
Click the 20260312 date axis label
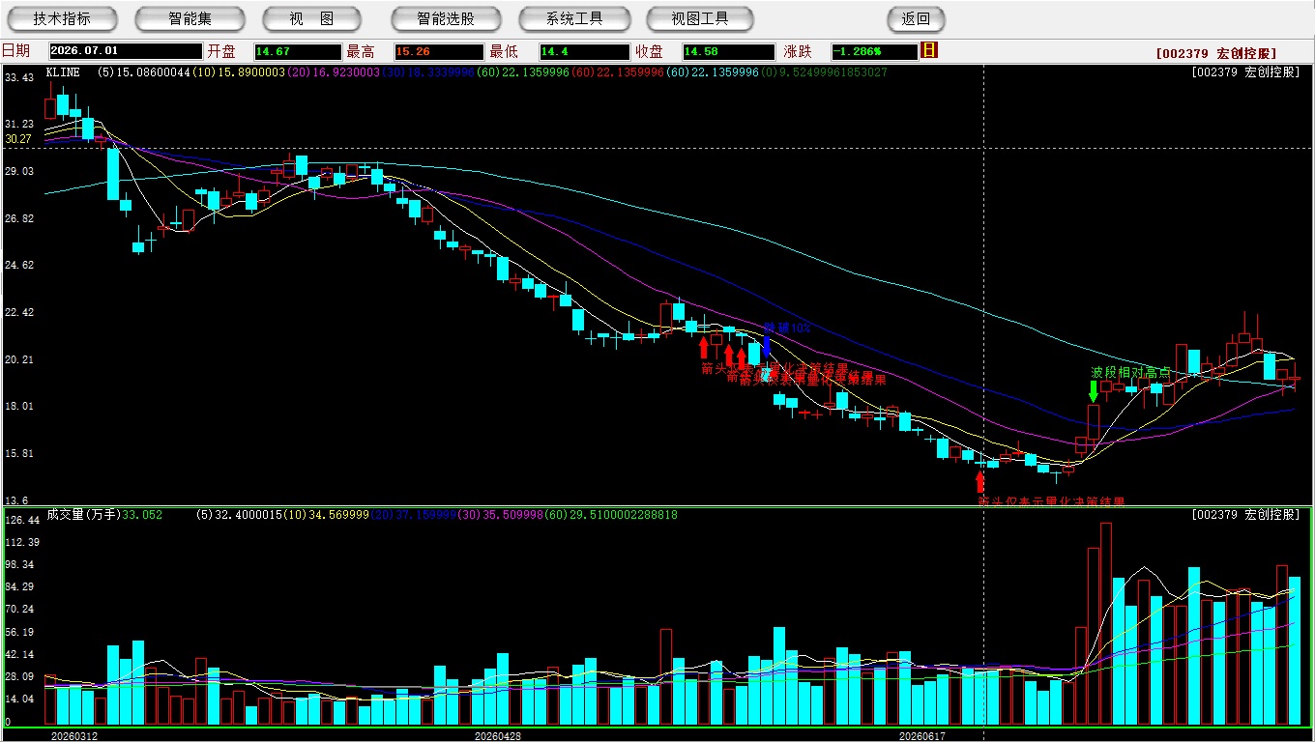tap(74, 735)
